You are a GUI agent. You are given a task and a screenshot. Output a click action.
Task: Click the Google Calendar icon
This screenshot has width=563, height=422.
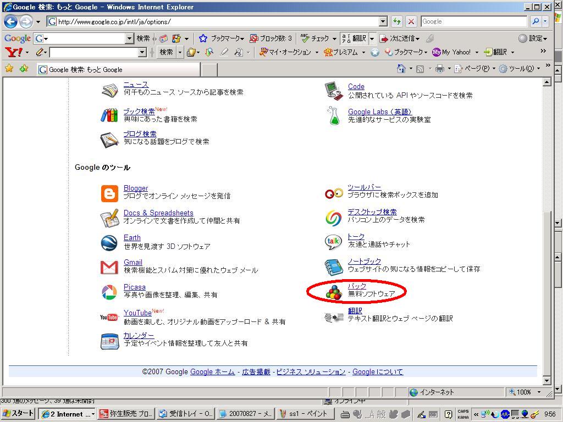pyautogui.click(x=109, y=341)
